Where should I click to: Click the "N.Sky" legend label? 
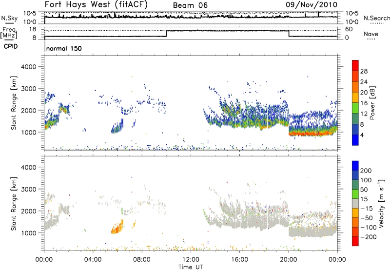[9, 18]
